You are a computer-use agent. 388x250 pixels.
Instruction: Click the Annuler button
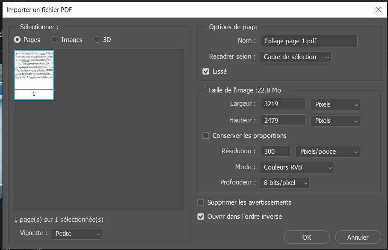pyautogui.click(x=358, y=238)
